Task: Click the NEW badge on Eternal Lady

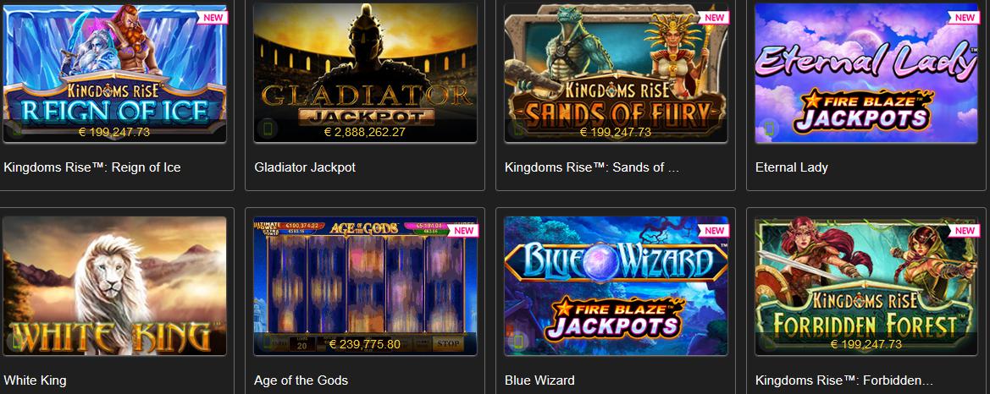Action: (x=965, y=17)
